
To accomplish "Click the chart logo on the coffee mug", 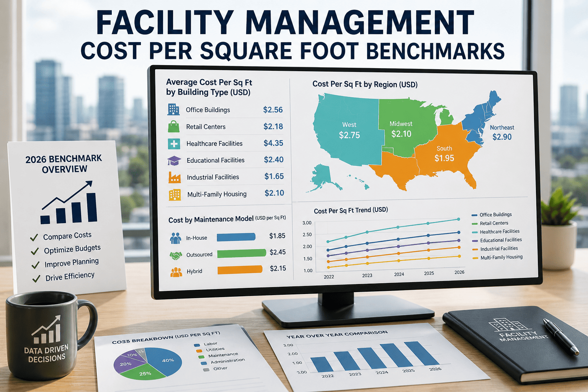I will point(46,330).
